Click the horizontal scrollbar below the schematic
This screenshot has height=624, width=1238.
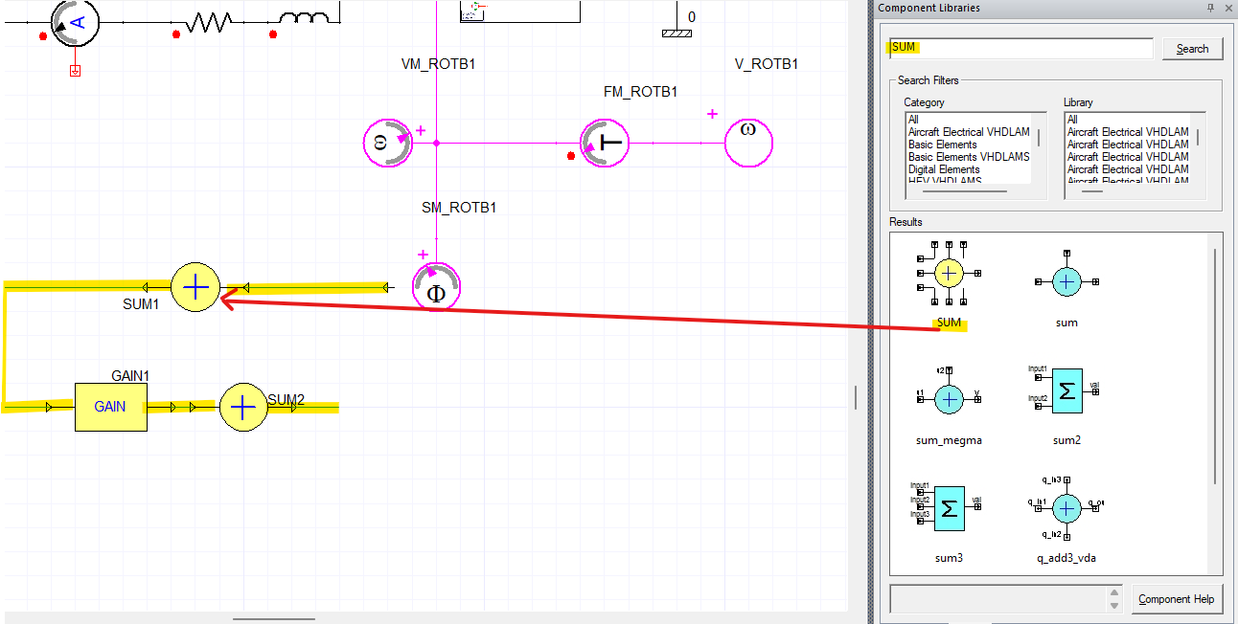pos(271,619)
